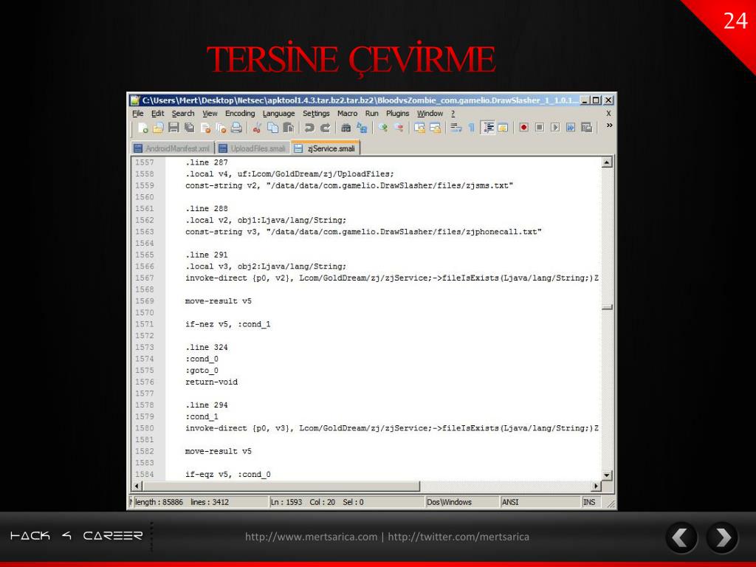Toggle the indent guide toolbar button
Viewport: 756px width, 567px height.
coord(488,128)
